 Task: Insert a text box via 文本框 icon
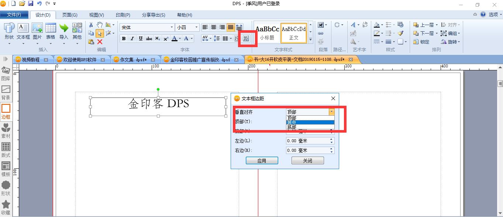[x=23, y=31]
